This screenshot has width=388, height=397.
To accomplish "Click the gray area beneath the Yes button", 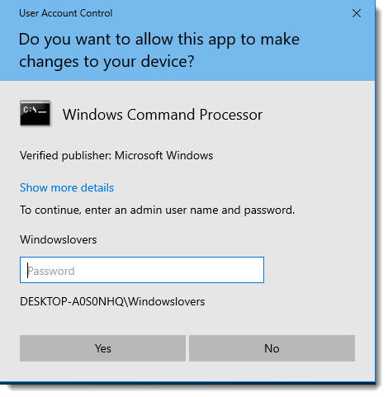I will pos(102,371).
